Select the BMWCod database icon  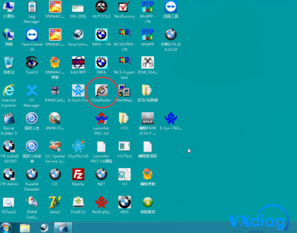[55, 90]
